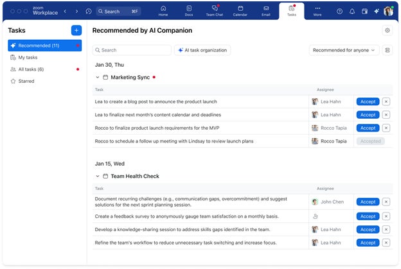
Task: Open Starred tasks list
Action: pos(45,81)
